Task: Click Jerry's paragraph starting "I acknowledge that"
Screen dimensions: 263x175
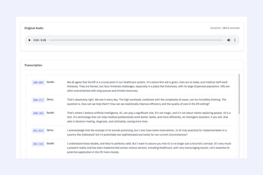Action: point(149,133)
